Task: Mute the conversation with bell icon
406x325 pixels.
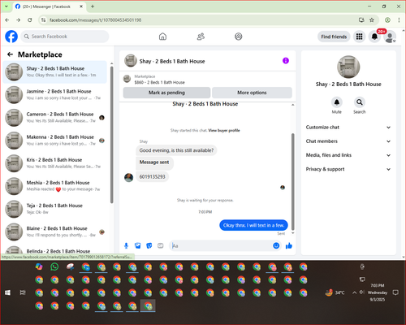Action: pyautogui.click(x=337, y=102)
